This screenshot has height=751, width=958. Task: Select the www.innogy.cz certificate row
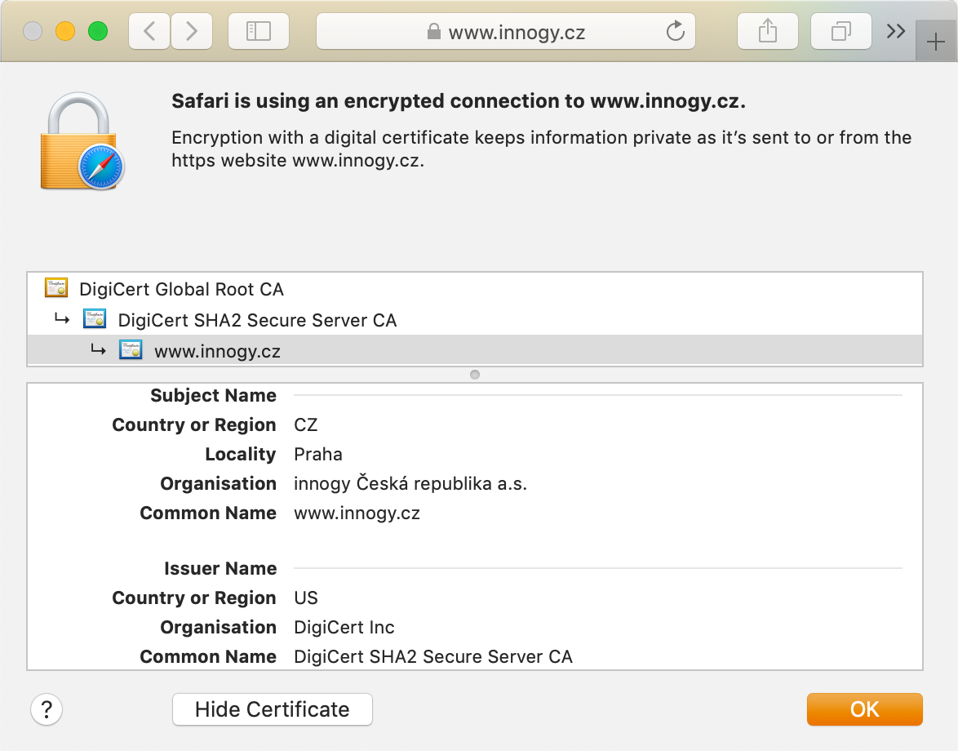coord(475,351)
